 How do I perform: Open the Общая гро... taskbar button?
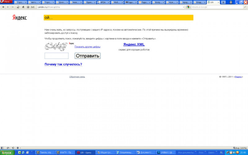(105, 153)
